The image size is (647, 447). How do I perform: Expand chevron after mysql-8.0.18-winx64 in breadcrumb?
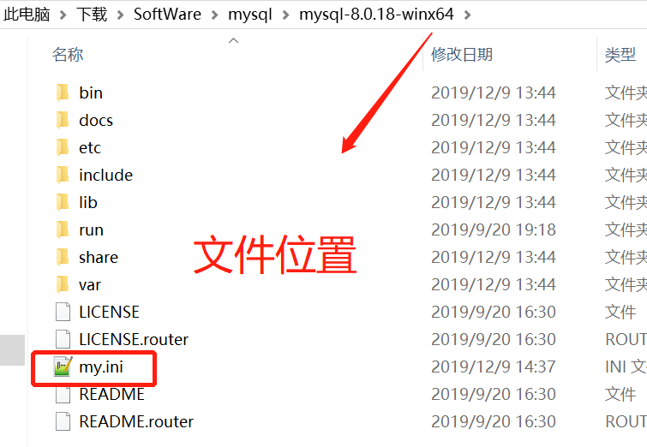[x=467, y=15]
